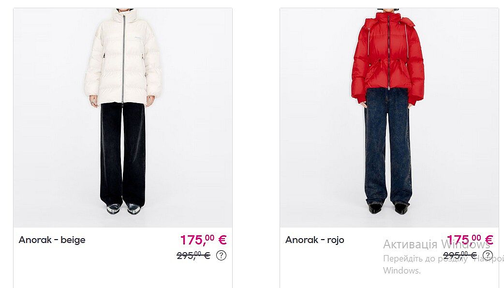
Task: Click the crossed-out 295,00 € price under red anorak
Action: [x=460, y=256]
